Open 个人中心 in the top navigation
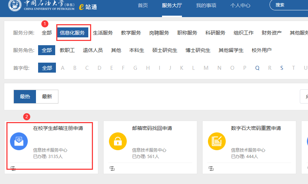Viewport: 308px width, 184px height. pos(240,5)
